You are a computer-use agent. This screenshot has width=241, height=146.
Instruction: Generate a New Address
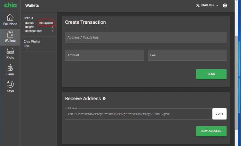tap(211, 131)
